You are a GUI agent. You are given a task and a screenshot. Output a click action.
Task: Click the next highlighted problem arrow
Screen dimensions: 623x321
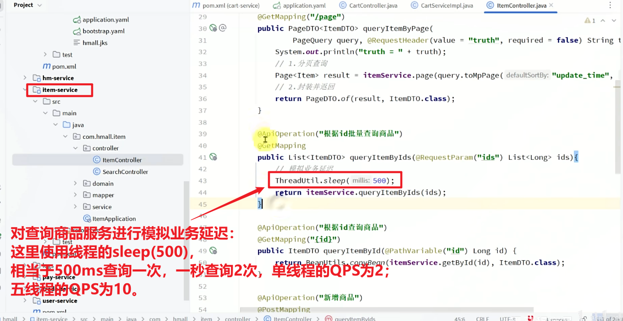615,20
